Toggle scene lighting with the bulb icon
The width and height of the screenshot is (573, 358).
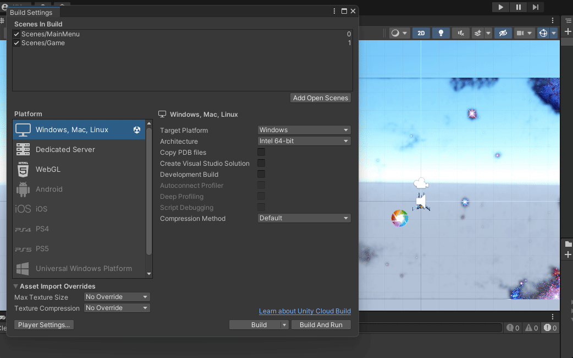coord(440,32)
